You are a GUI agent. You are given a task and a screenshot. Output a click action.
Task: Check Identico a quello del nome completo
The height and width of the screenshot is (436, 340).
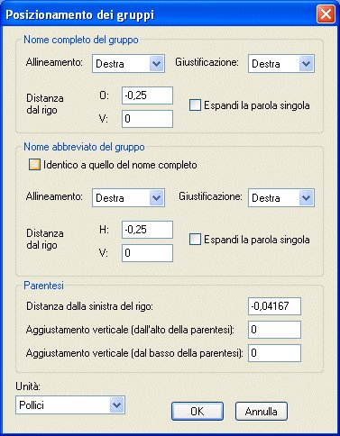[34, 165]
